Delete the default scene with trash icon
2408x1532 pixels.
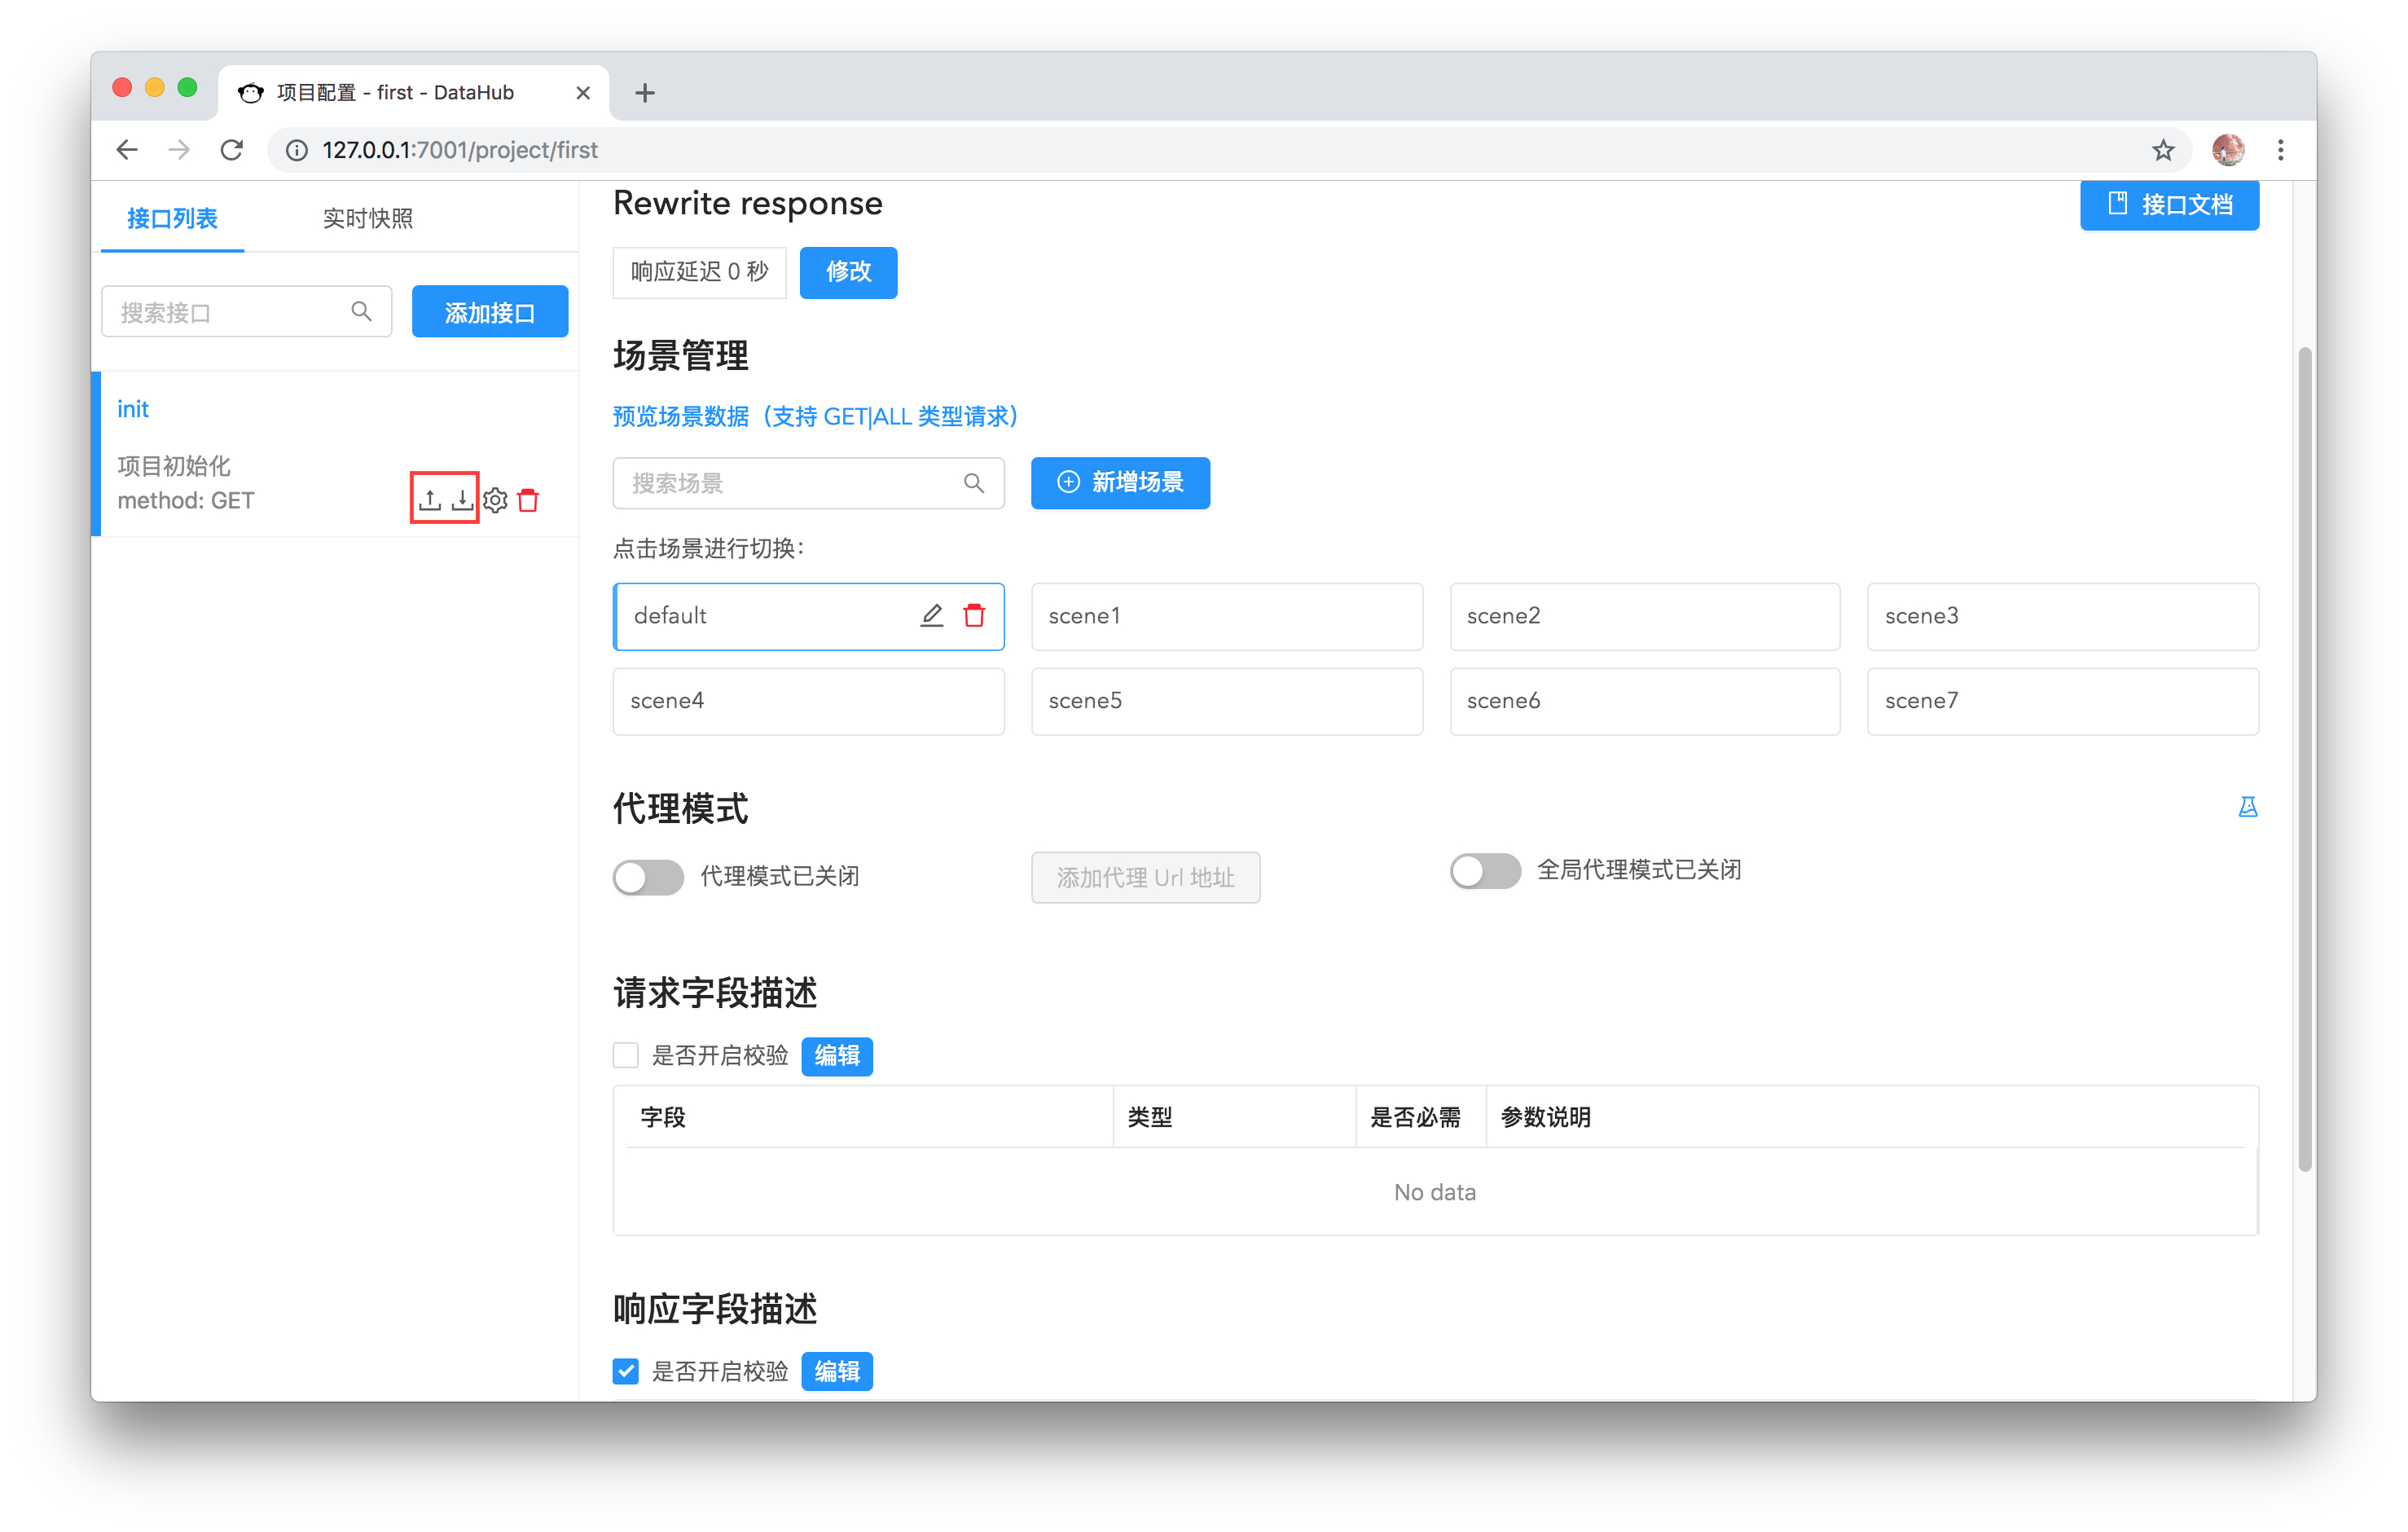click(974, 615)
